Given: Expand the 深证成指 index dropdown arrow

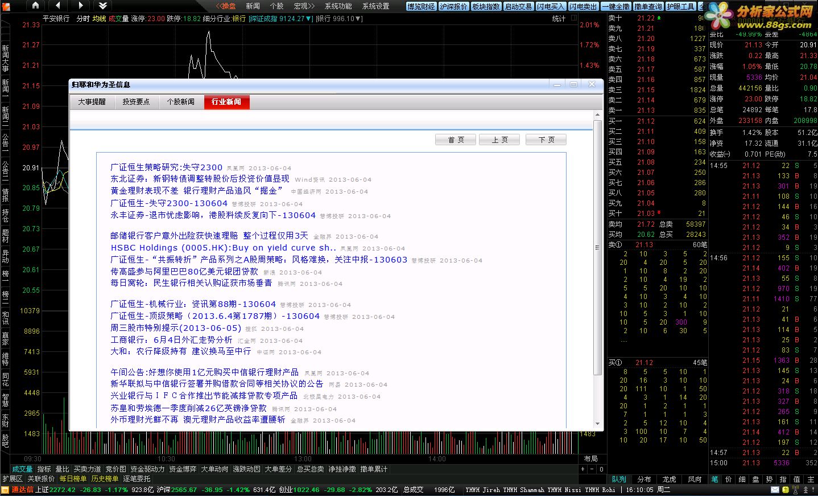Looking at the screenshot, I should pos(309,19).
